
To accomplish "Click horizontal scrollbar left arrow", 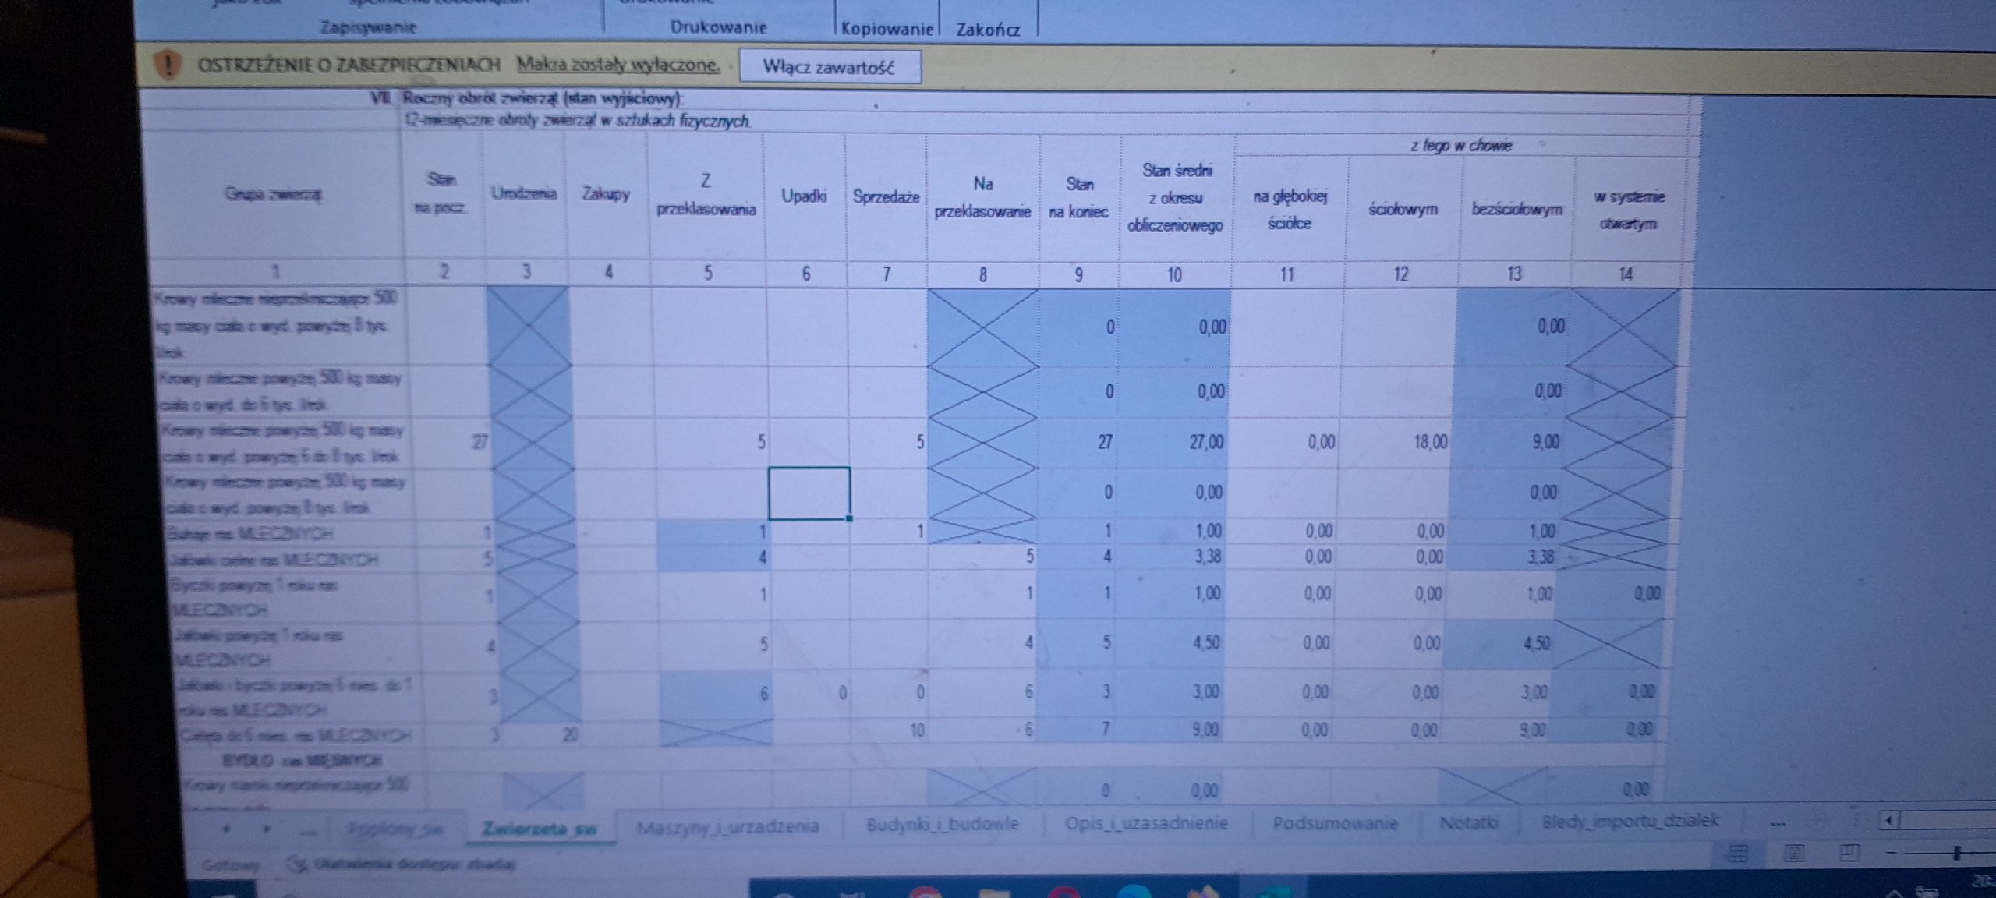I will (x=1888, y=821).
